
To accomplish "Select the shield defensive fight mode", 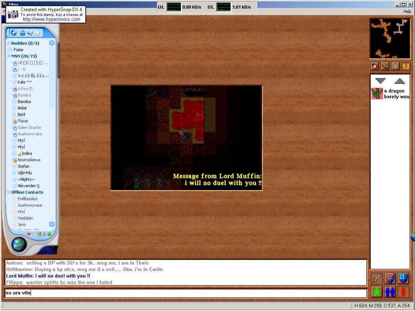I will (403, 279).
